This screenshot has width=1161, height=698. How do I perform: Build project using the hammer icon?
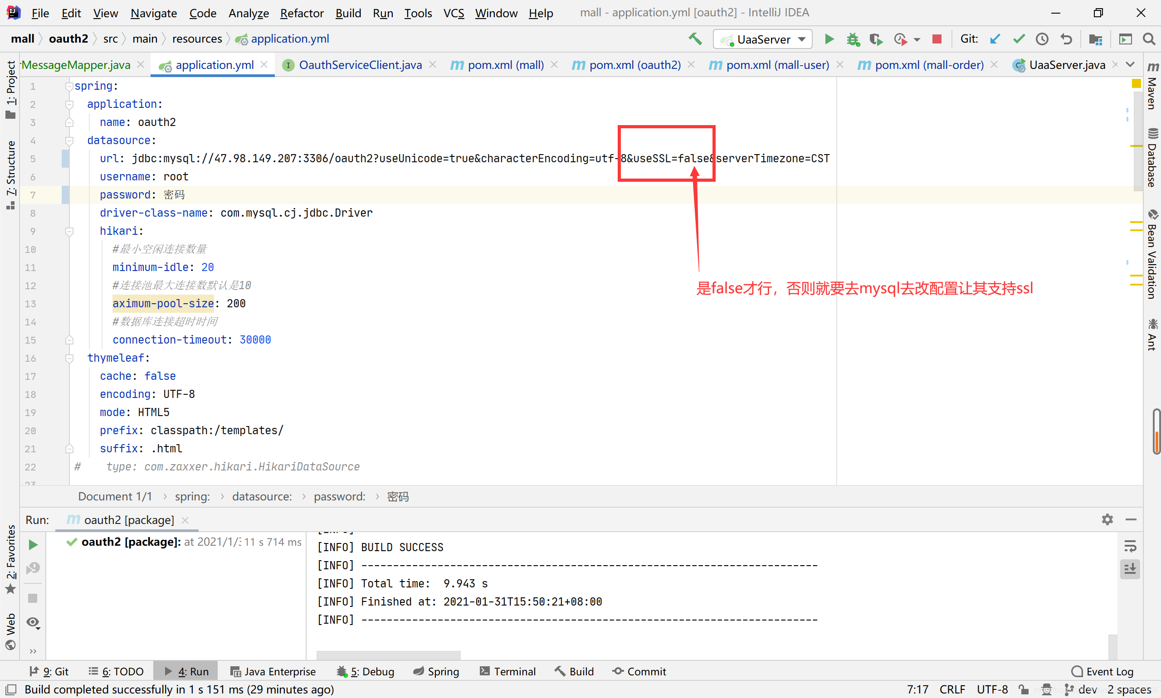tap(695, 39)
